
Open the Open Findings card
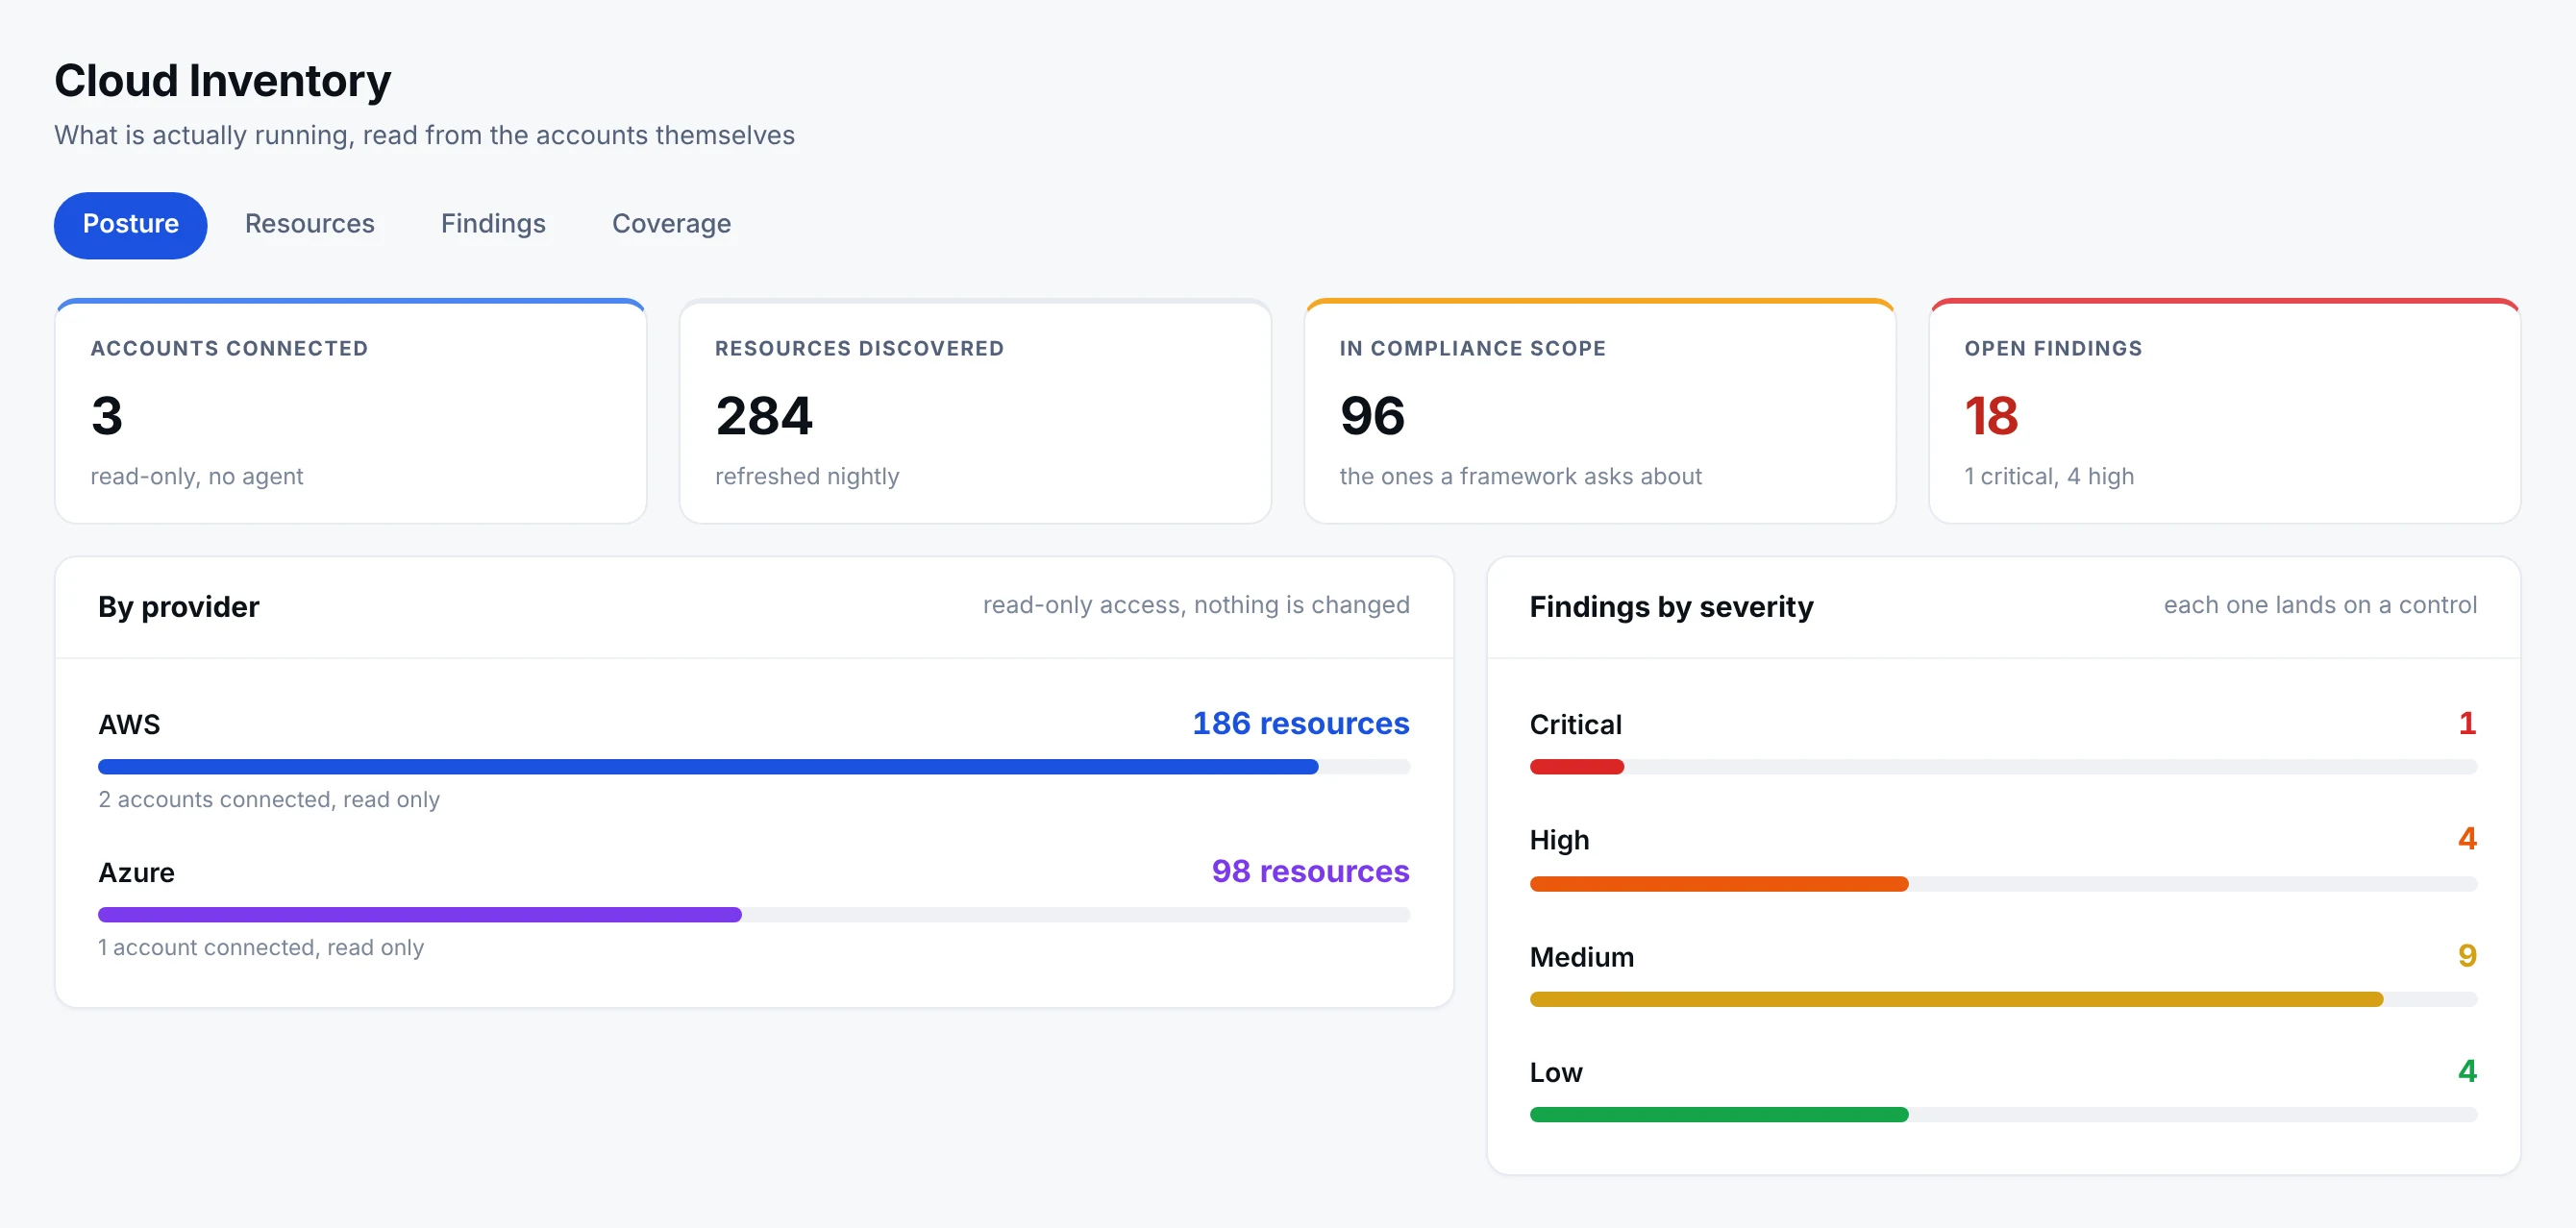tap(2224, 411)
